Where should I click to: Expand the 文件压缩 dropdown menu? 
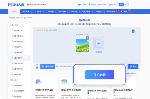click(x=76, y=12)
